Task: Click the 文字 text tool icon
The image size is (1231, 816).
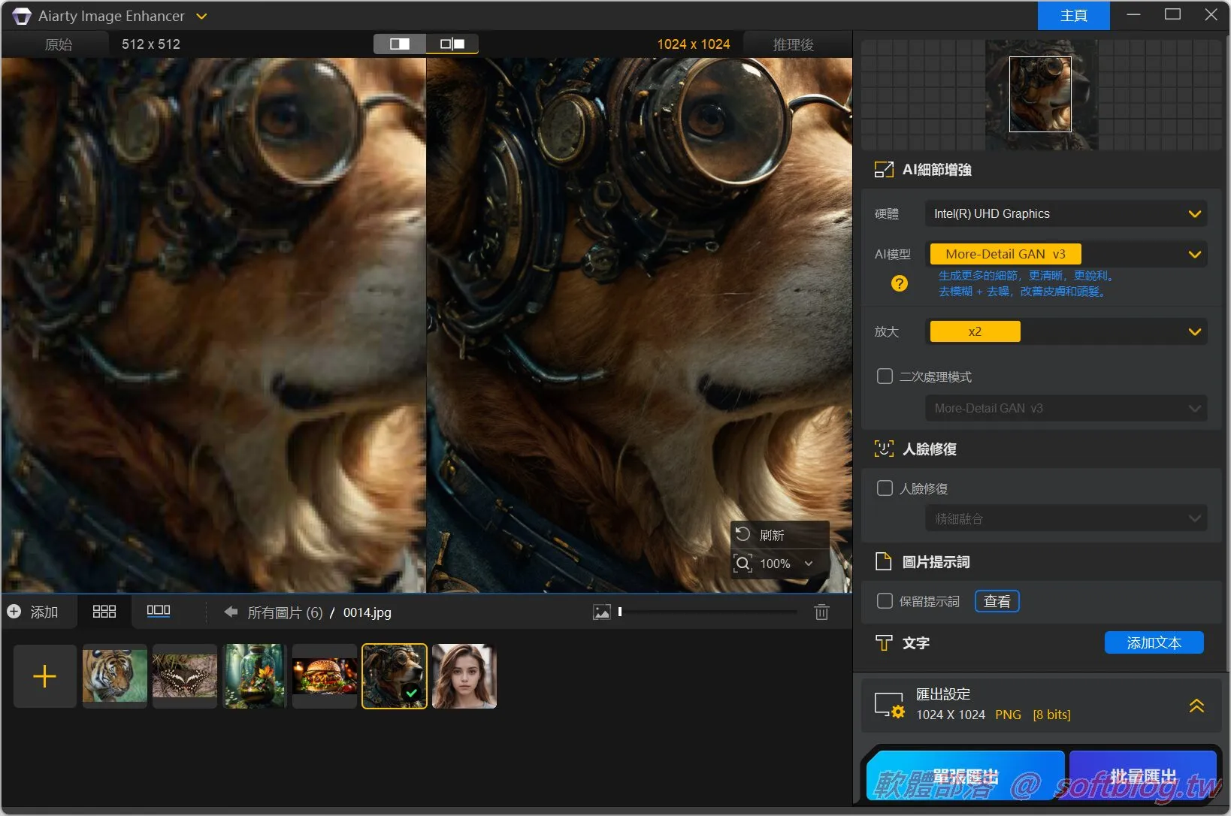Action: [x=884, y=643]
